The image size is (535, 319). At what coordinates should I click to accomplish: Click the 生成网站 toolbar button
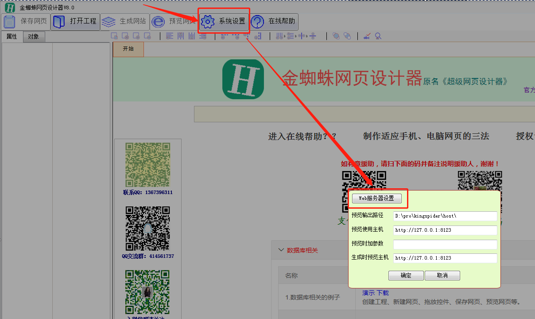124,21
